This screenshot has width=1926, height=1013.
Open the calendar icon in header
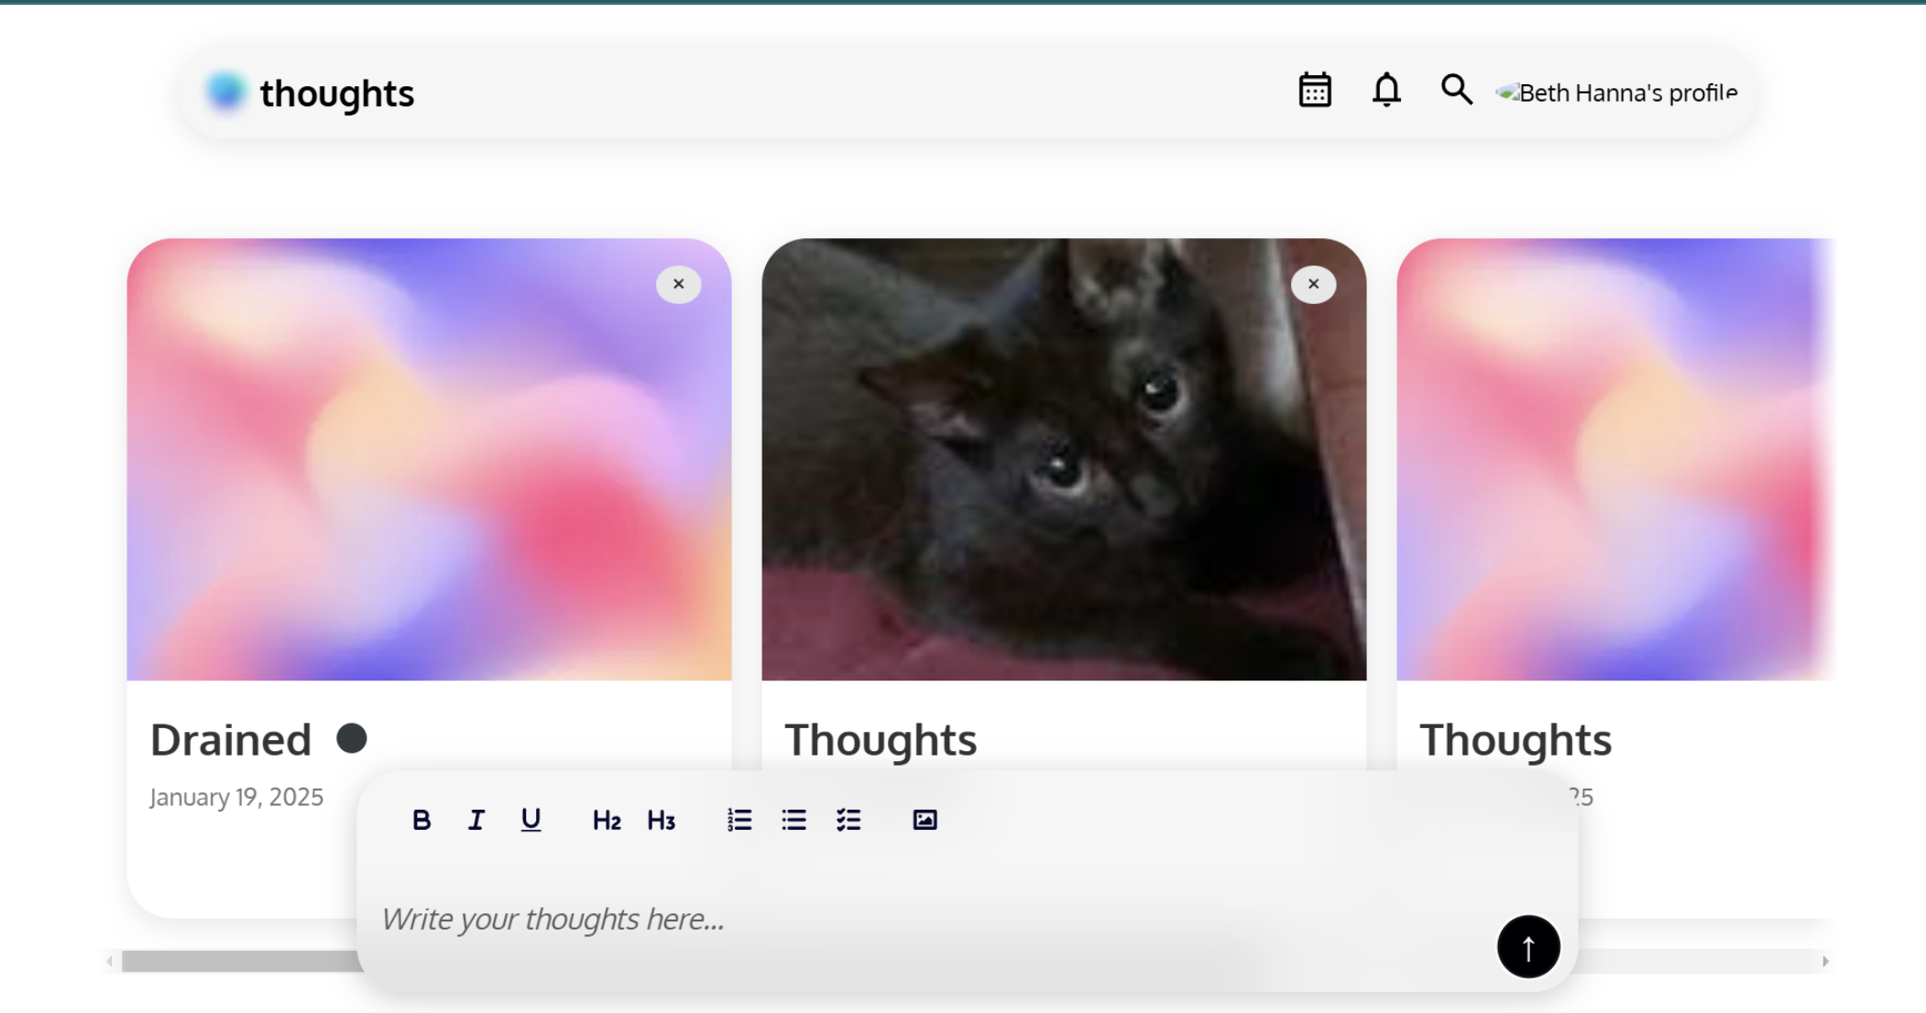[x=1315, y=91]
